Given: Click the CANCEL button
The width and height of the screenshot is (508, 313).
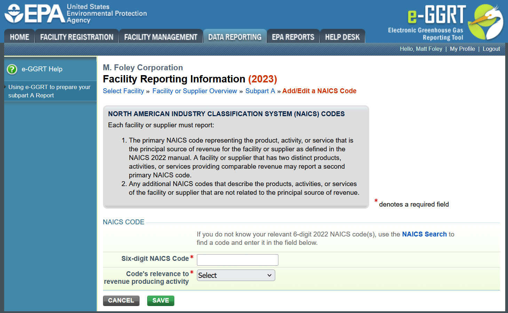Looking at the screenshot, I should point(121,300).
